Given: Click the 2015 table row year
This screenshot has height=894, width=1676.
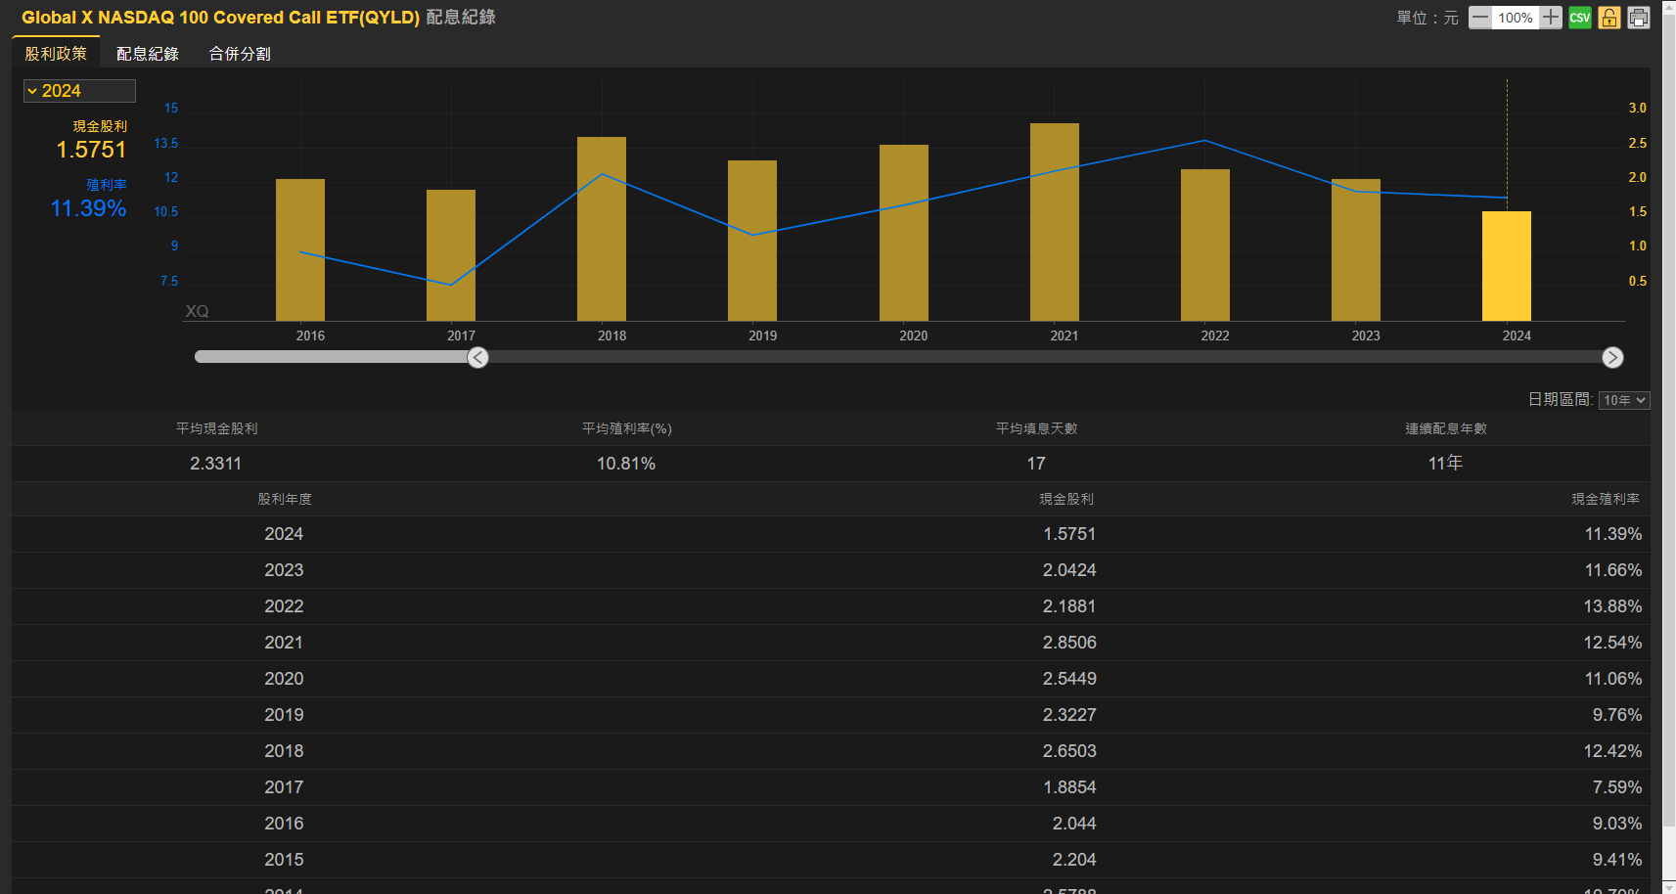Looking at the screenshot, I should [284, 860].
